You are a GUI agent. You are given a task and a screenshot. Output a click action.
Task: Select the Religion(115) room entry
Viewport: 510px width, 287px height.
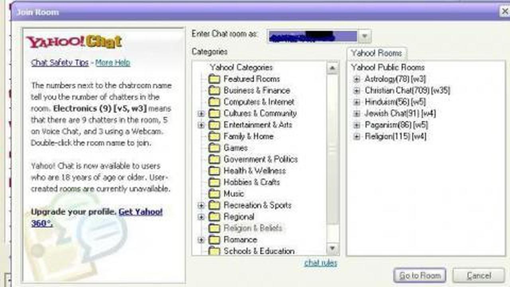click(x=396, y=137)
